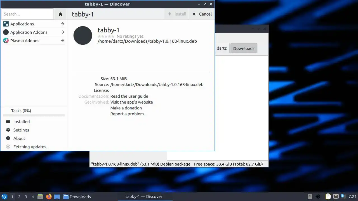Expand the Plasma Addons arrow
358x201 pixels.
tap(62, 40)
